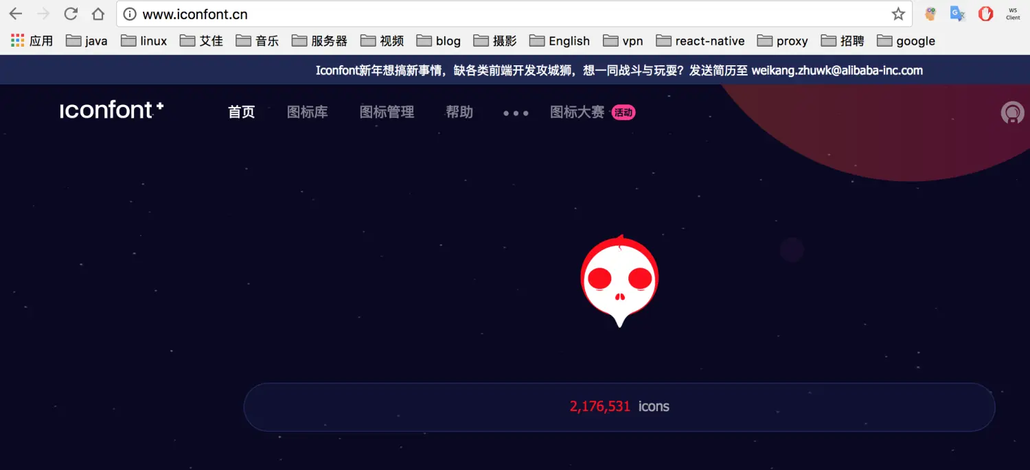
Task: Click the Iconfont+ logo
Action: (x=112, y=110)
